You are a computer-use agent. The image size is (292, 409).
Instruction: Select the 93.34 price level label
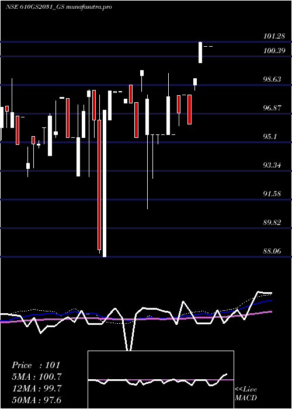point(272,165)
